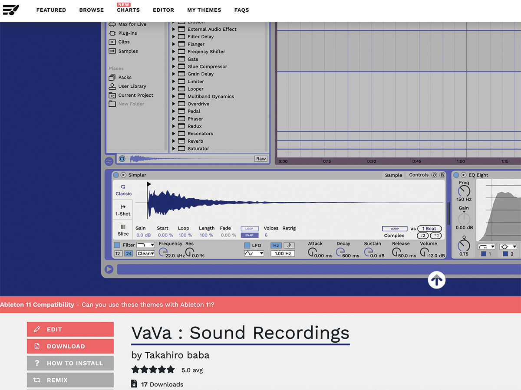
Task: Click the play button in device chain bar
Action: [109, 269]
